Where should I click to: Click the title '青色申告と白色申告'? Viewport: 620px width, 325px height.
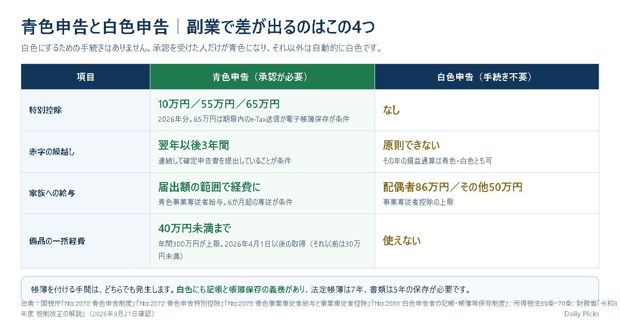pyautogui.click(x=95, y=26)
